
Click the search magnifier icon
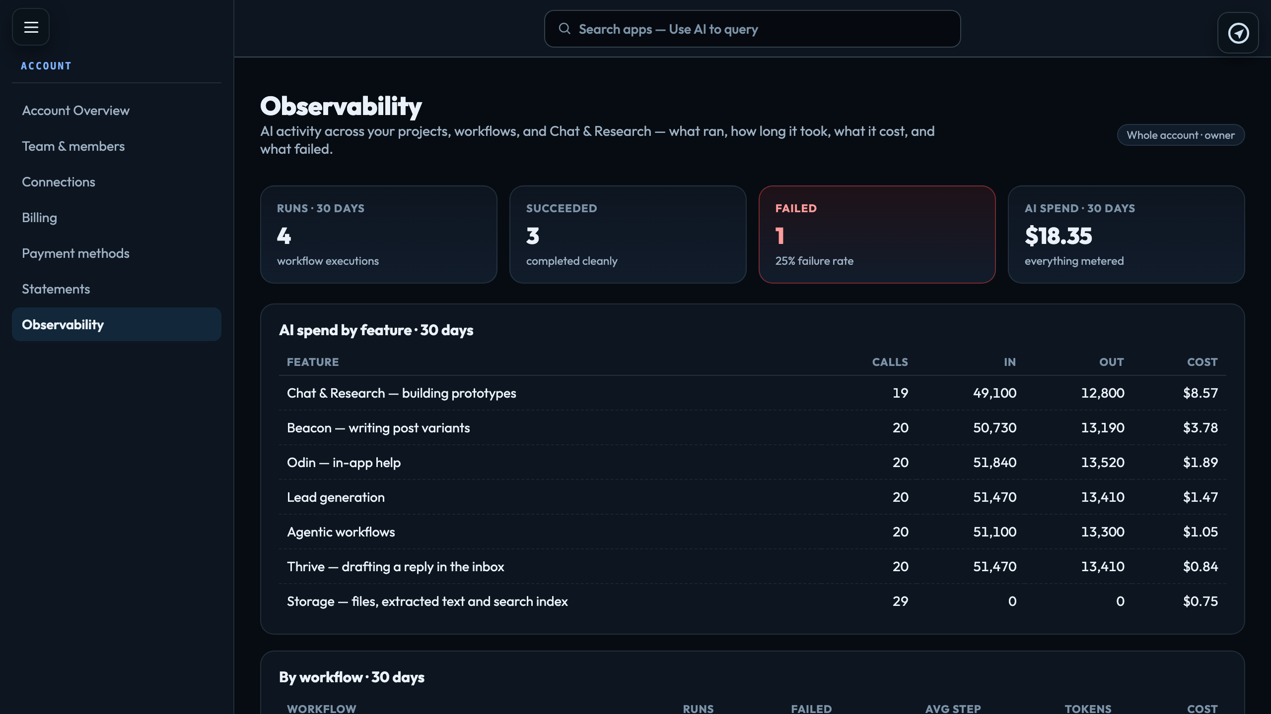pos(565,29)
